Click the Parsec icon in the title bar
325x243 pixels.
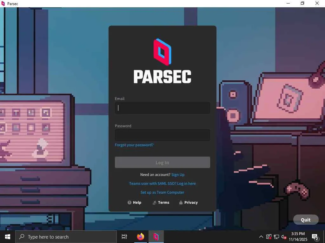click(x=3, y=3)
